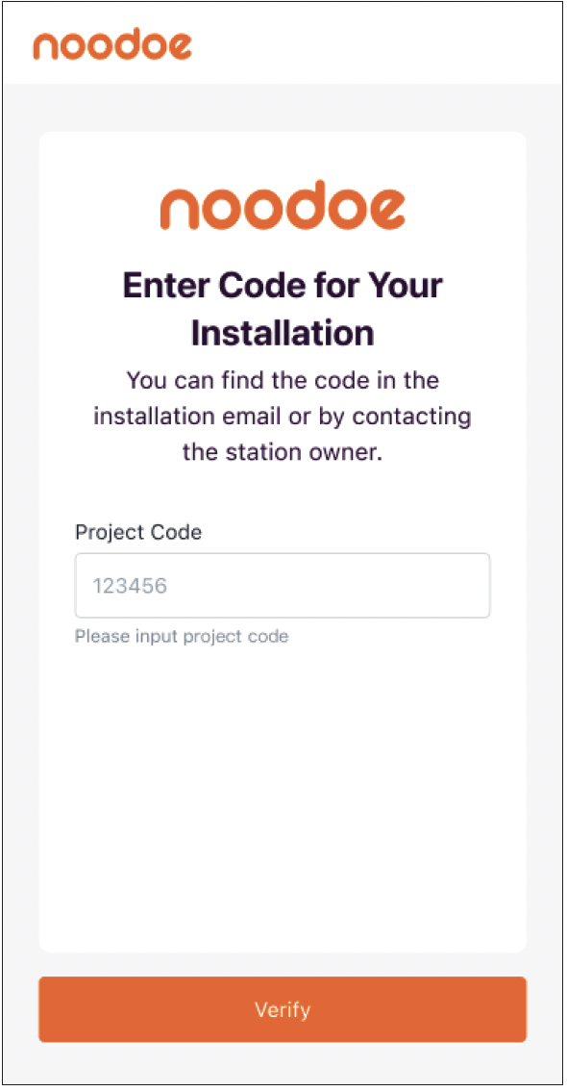The height and width of the screenshot is (1091, 567).
Task: Click the installation email description paragraph
Action: click(283, 417)
